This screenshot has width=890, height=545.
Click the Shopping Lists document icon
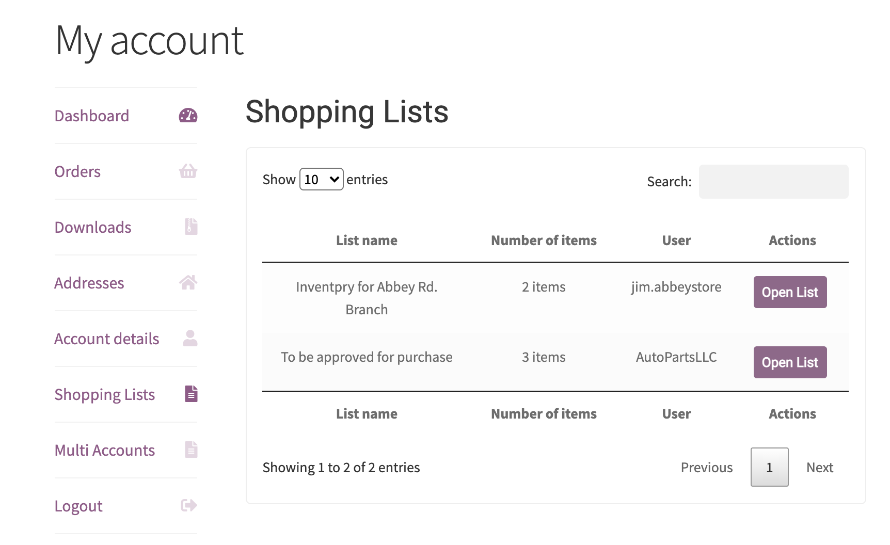191,394
